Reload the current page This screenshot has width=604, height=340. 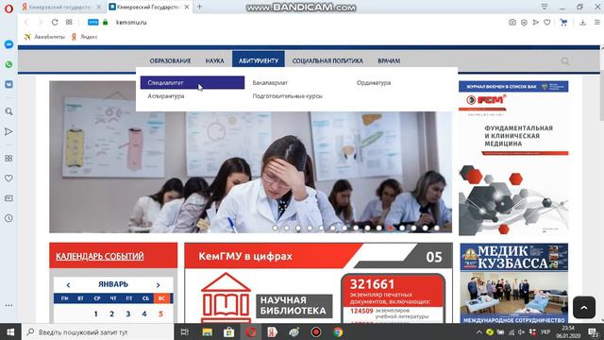(55, 23)
